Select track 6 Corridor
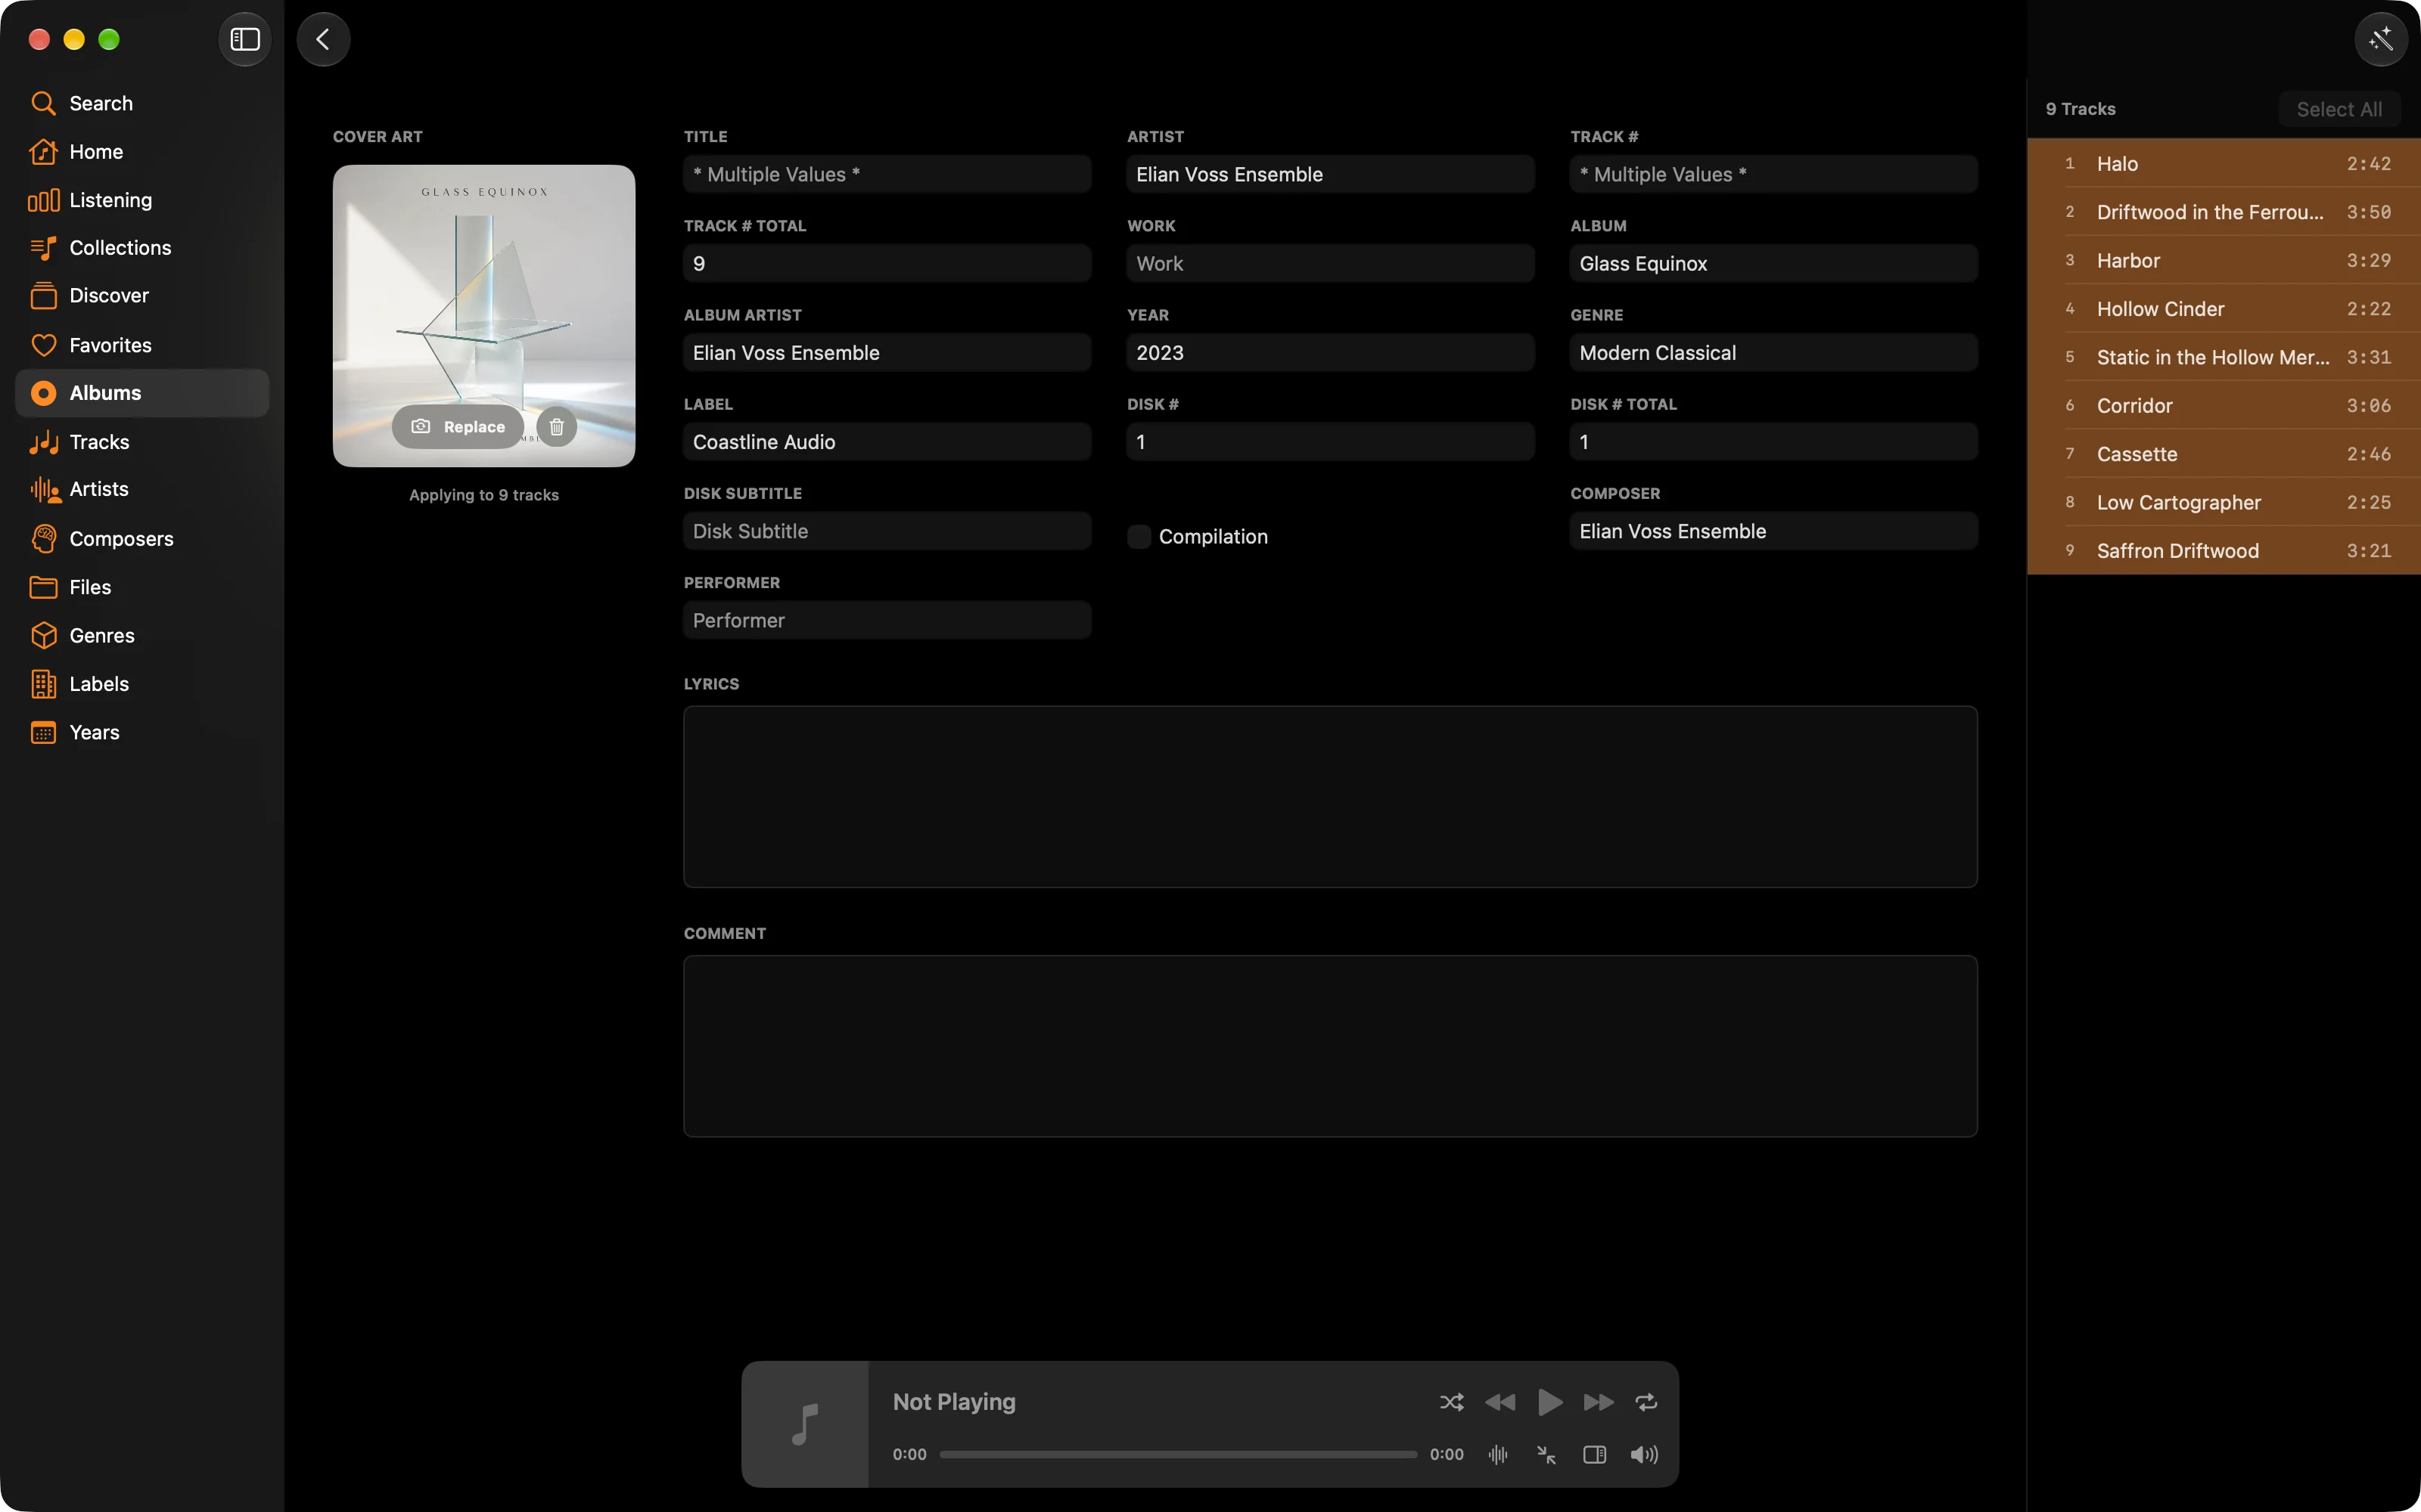This screenshot has height=1512, width=2421. tap(2223, 405)
